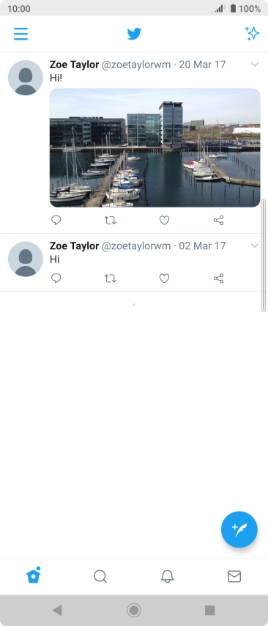Open the Notifications bell tab
The width and height of the screenshot is (268, 626).
click(x=167, y=576)
